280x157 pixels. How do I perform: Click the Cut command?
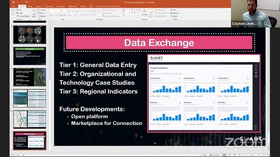[19, 10]
